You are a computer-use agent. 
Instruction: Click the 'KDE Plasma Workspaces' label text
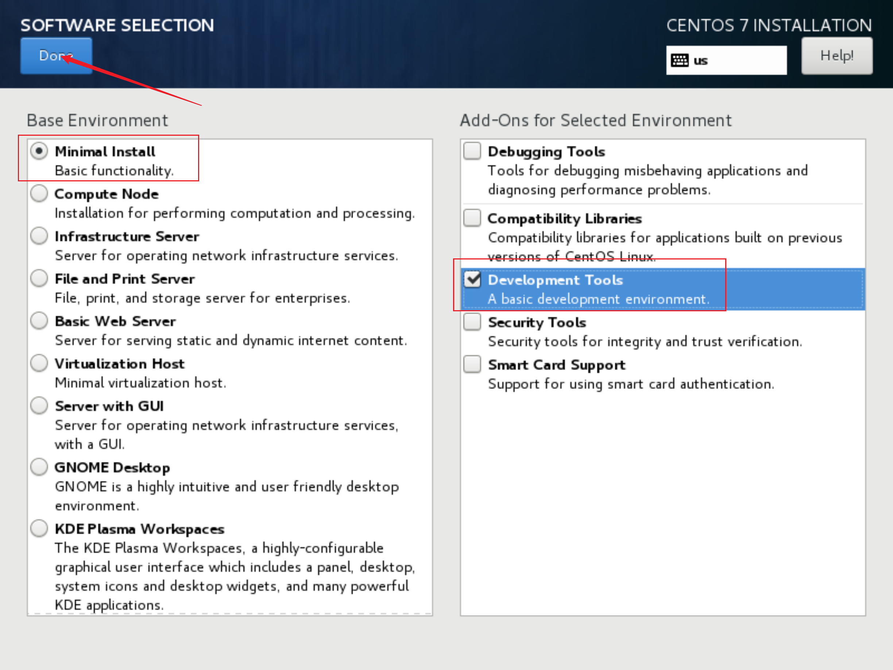point(140,529)
